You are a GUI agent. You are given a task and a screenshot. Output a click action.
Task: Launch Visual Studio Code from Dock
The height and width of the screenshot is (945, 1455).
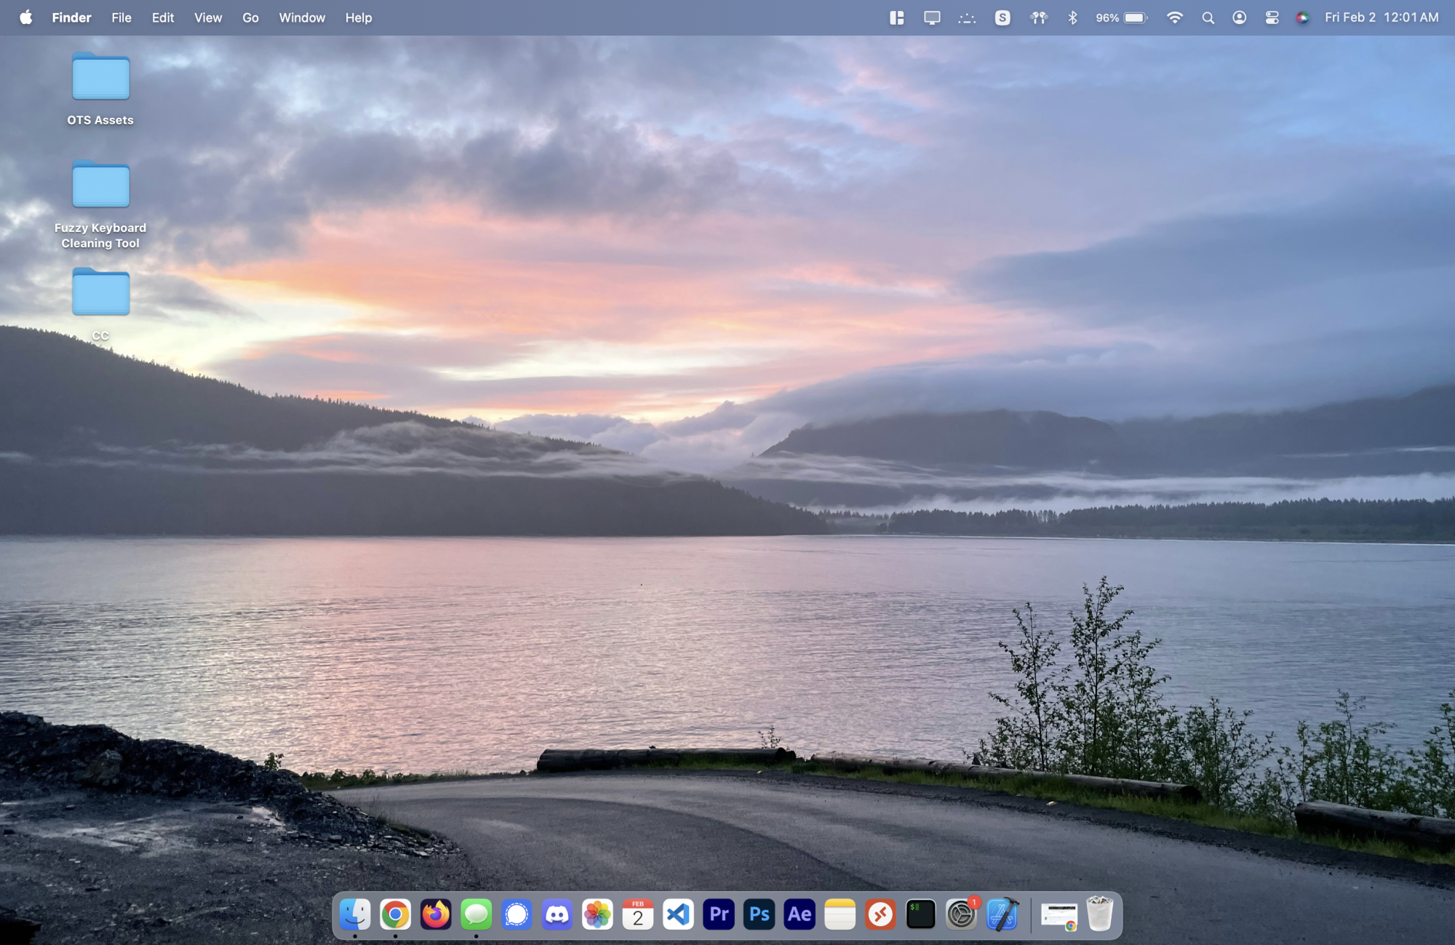pos(678,914)
